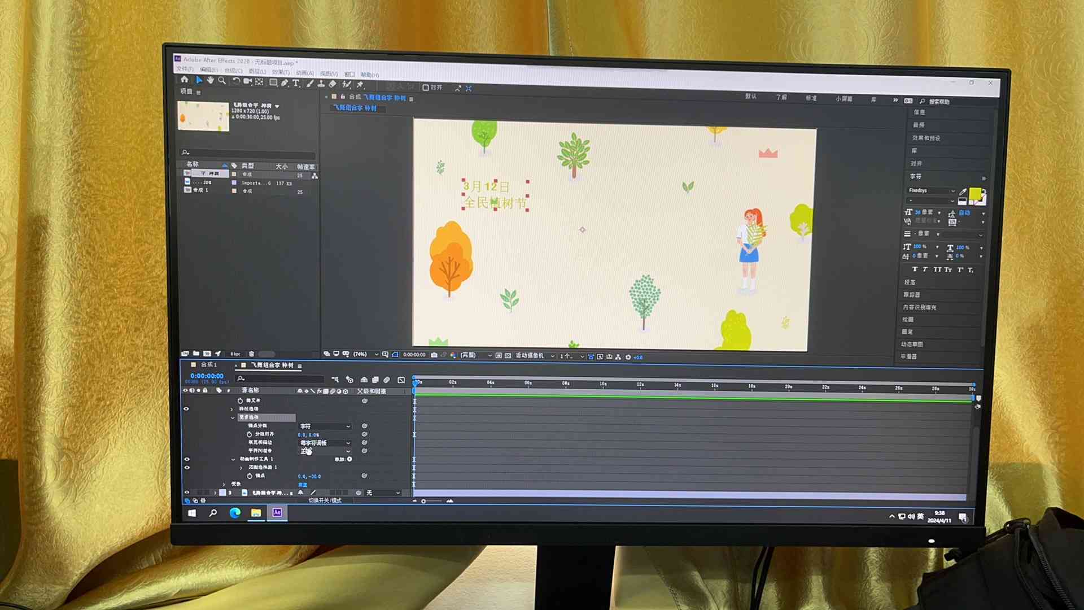Select the Rotation tool
This screenshot has width=1084, height=610.
(236, 81)
